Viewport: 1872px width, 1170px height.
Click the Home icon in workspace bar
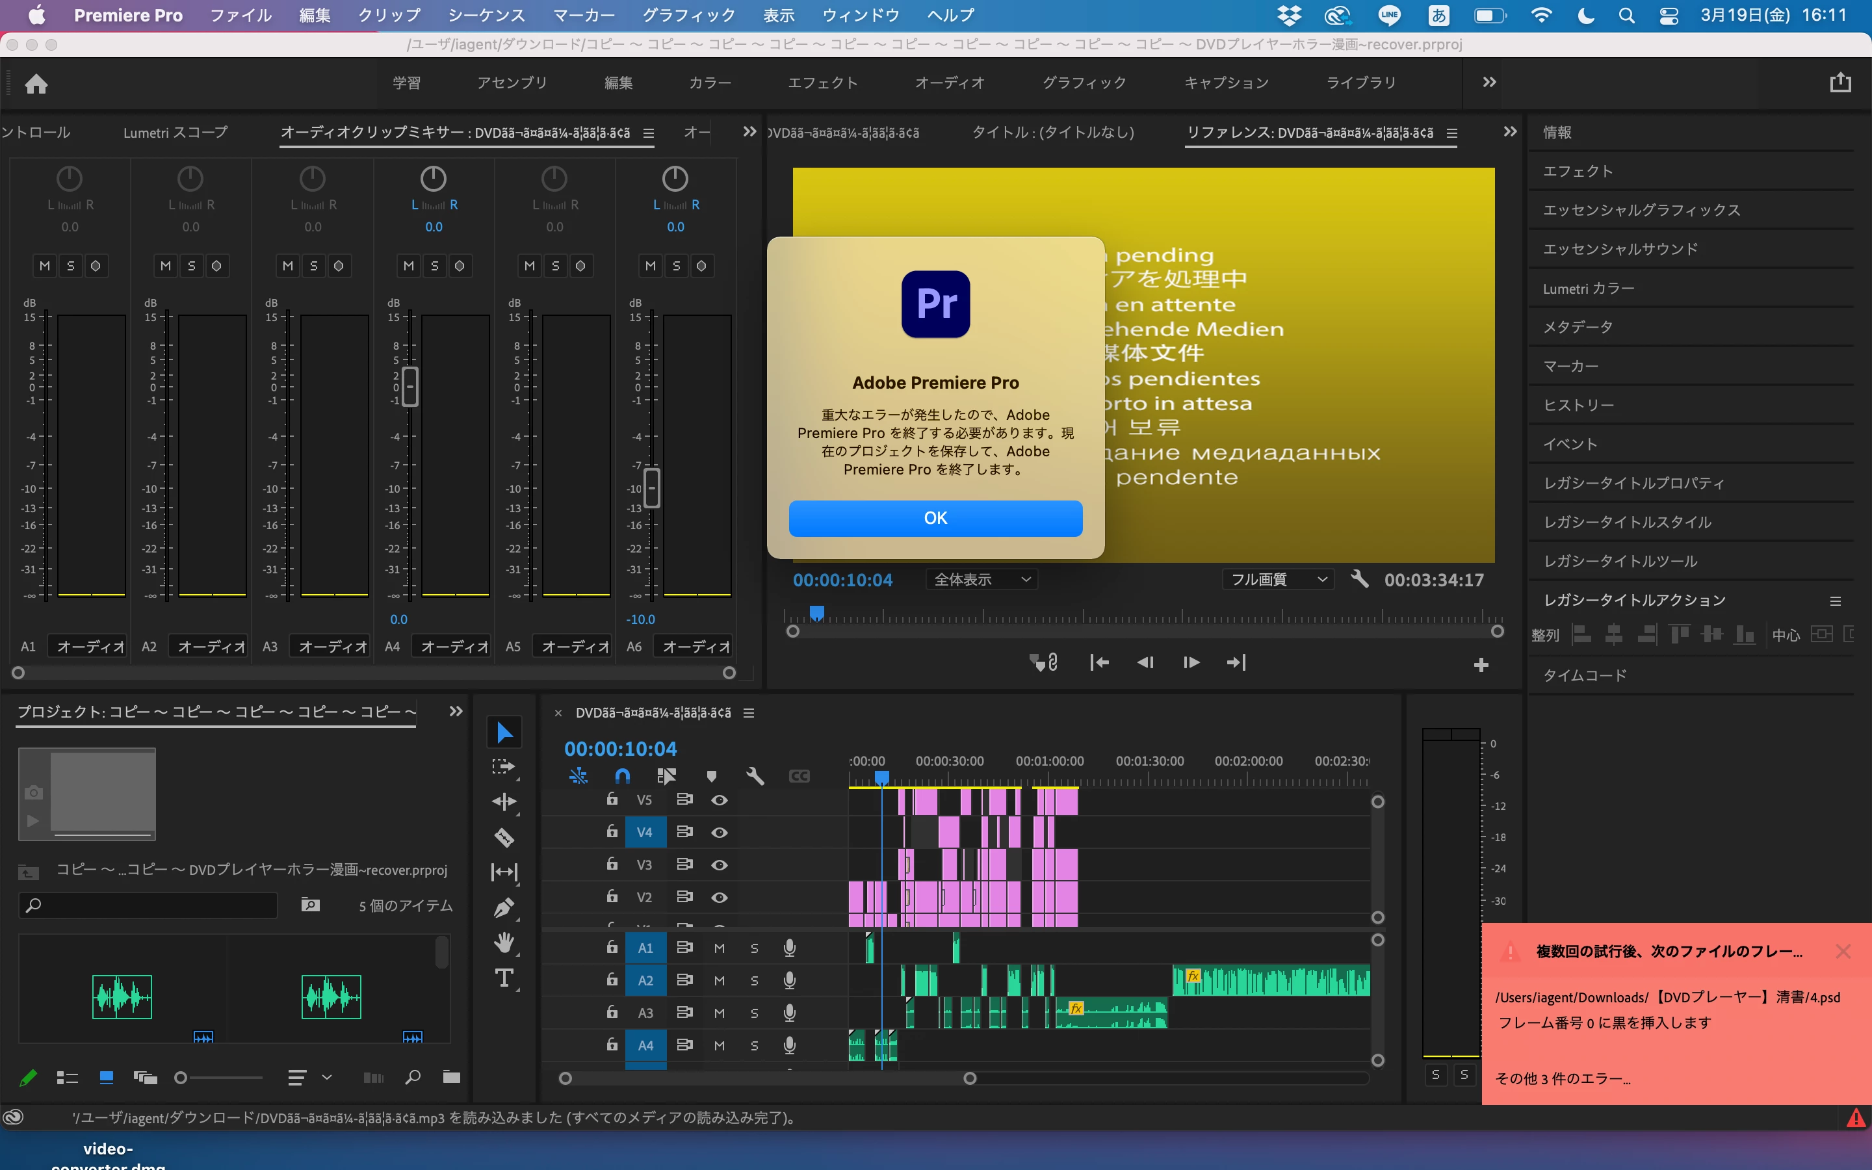click(x=36, y=84)
